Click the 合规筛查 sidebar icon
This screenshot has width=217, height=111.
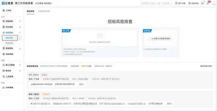4,48
